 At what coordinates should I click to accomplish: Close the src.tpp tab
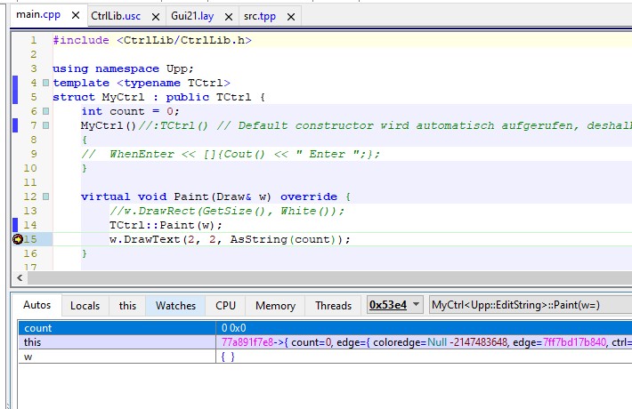288,16
